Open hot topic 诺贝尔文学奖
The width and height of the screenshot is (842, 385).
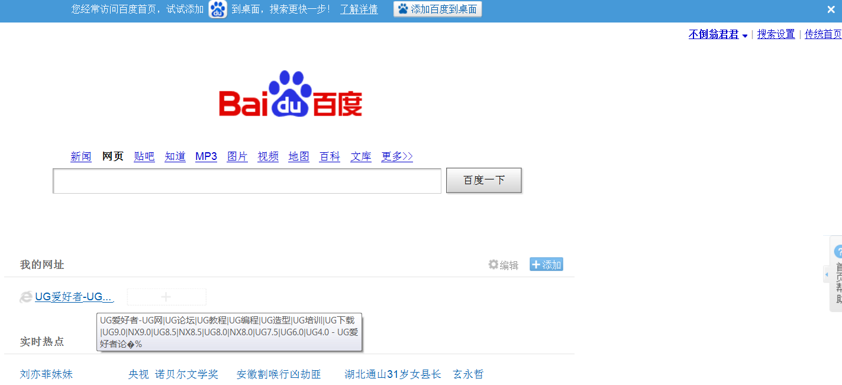186,374
